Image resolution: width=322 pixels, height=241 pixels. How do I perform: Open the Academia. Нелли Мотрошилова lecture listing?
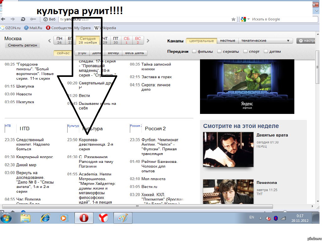coord(97,188)
